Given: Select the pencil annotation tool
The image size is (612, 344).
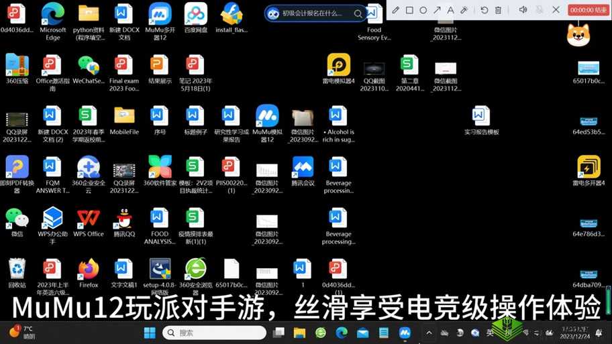Looking at the screenshot, I should (x=395, y=10).
